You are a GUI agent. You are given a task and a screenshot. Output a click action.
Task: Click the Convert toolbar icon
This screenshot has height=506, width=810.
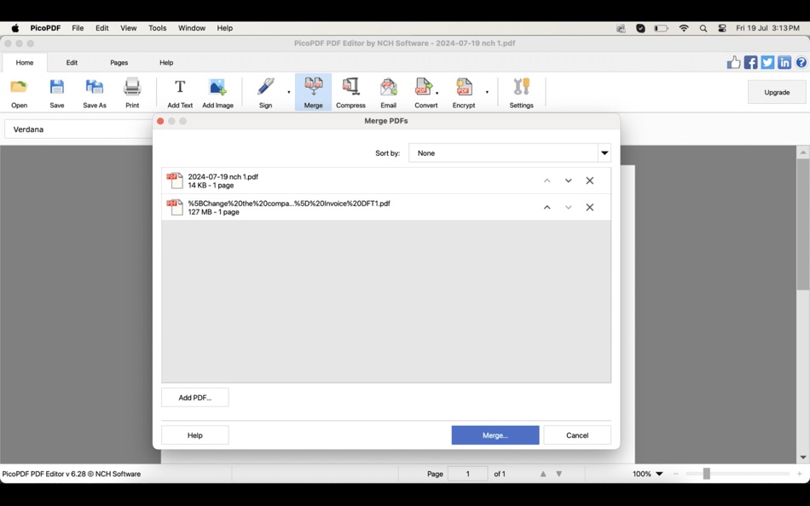pos(425,92)
